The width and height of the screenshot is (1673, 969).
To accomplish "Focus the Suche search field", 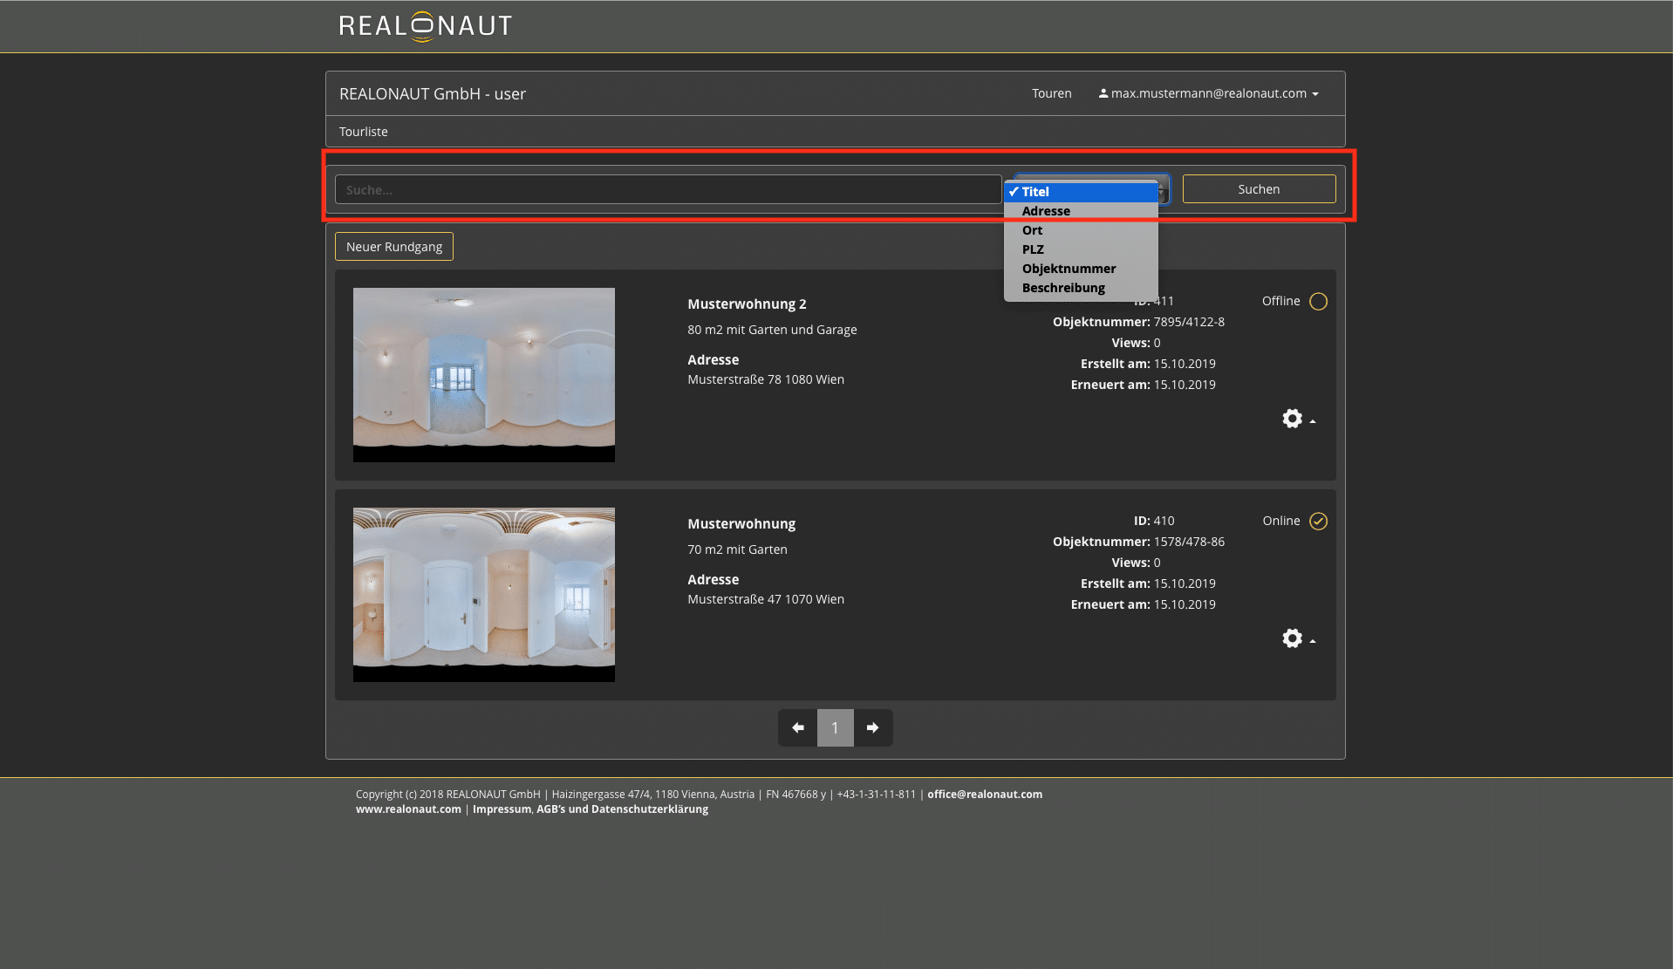I will click(x=667, y=189).
